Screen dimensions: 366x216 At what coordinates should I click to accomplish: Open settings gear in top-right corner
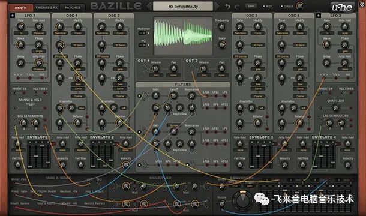362,4
